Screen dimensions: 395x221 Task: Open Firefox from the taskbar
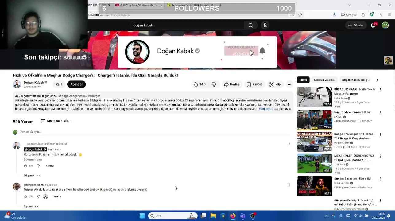(x=233, y=216)
